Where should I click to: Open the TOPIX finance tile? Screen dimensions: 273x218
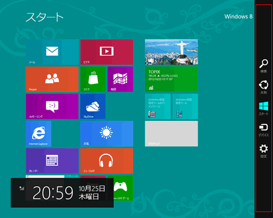point(171,79)
